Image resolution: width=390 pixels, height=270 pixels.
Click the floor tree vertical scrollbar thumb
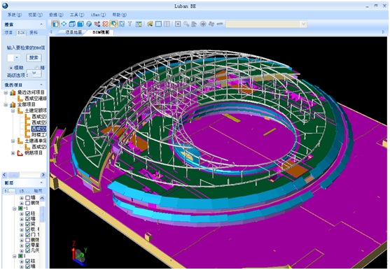click(x=42, y=214)
